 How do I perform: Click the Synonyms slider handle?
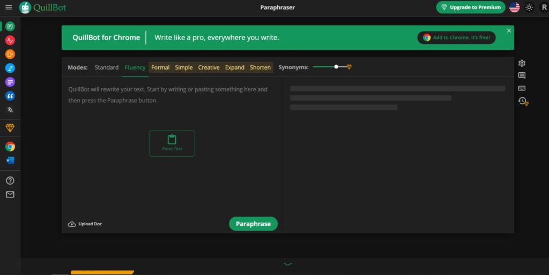[x=336, y=67]
